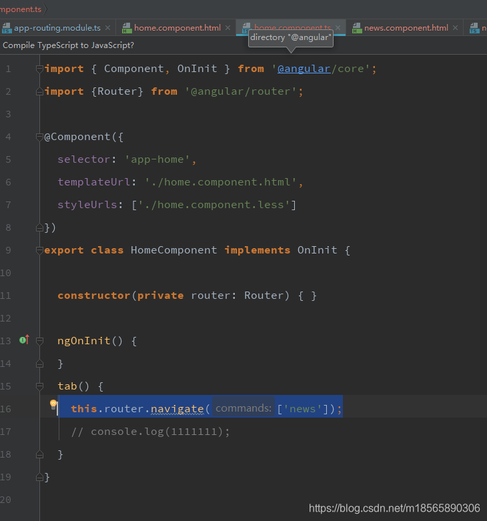
Task: Switch to app-routing.module.ts tab
Action: click(x=57, y=28)
